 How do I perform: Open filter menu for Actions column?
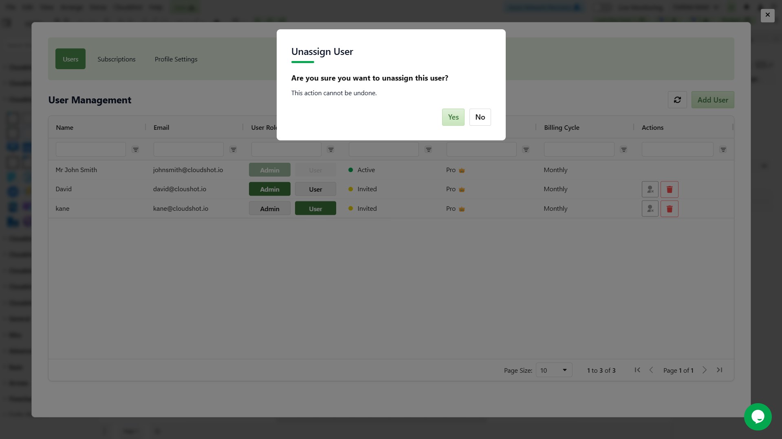(x=723, y=150)
